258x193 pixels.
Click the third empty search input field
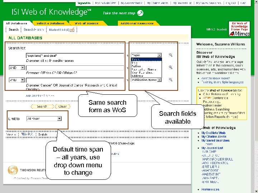pyautogui.click(x=75, y=80)
